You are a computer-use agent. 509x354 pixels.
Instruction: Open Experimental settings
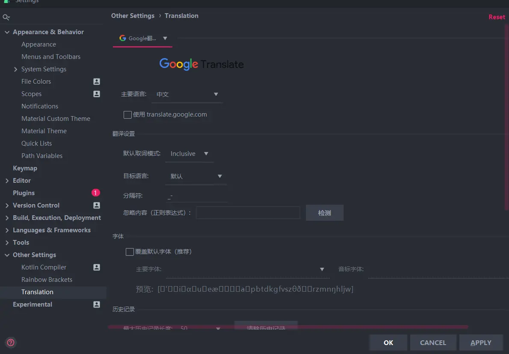tap(33, 304)
